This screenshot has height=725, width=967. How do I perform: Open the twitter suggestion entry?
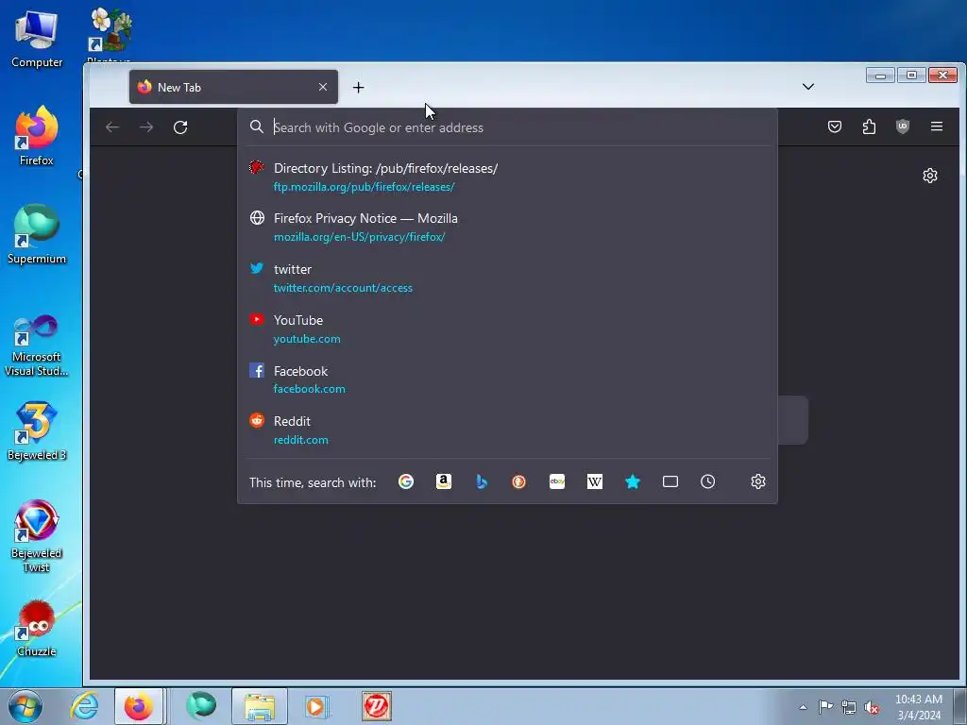pyautogui.click(x=507, y=278)
